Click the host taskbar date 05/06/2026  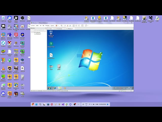pyautogui.click(x=103, y=104)
